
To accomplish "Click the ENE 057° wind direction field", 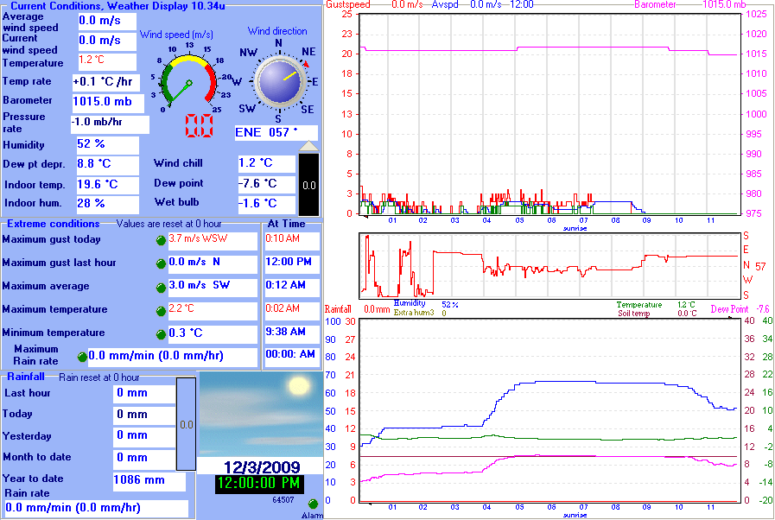I will [276, 133].
